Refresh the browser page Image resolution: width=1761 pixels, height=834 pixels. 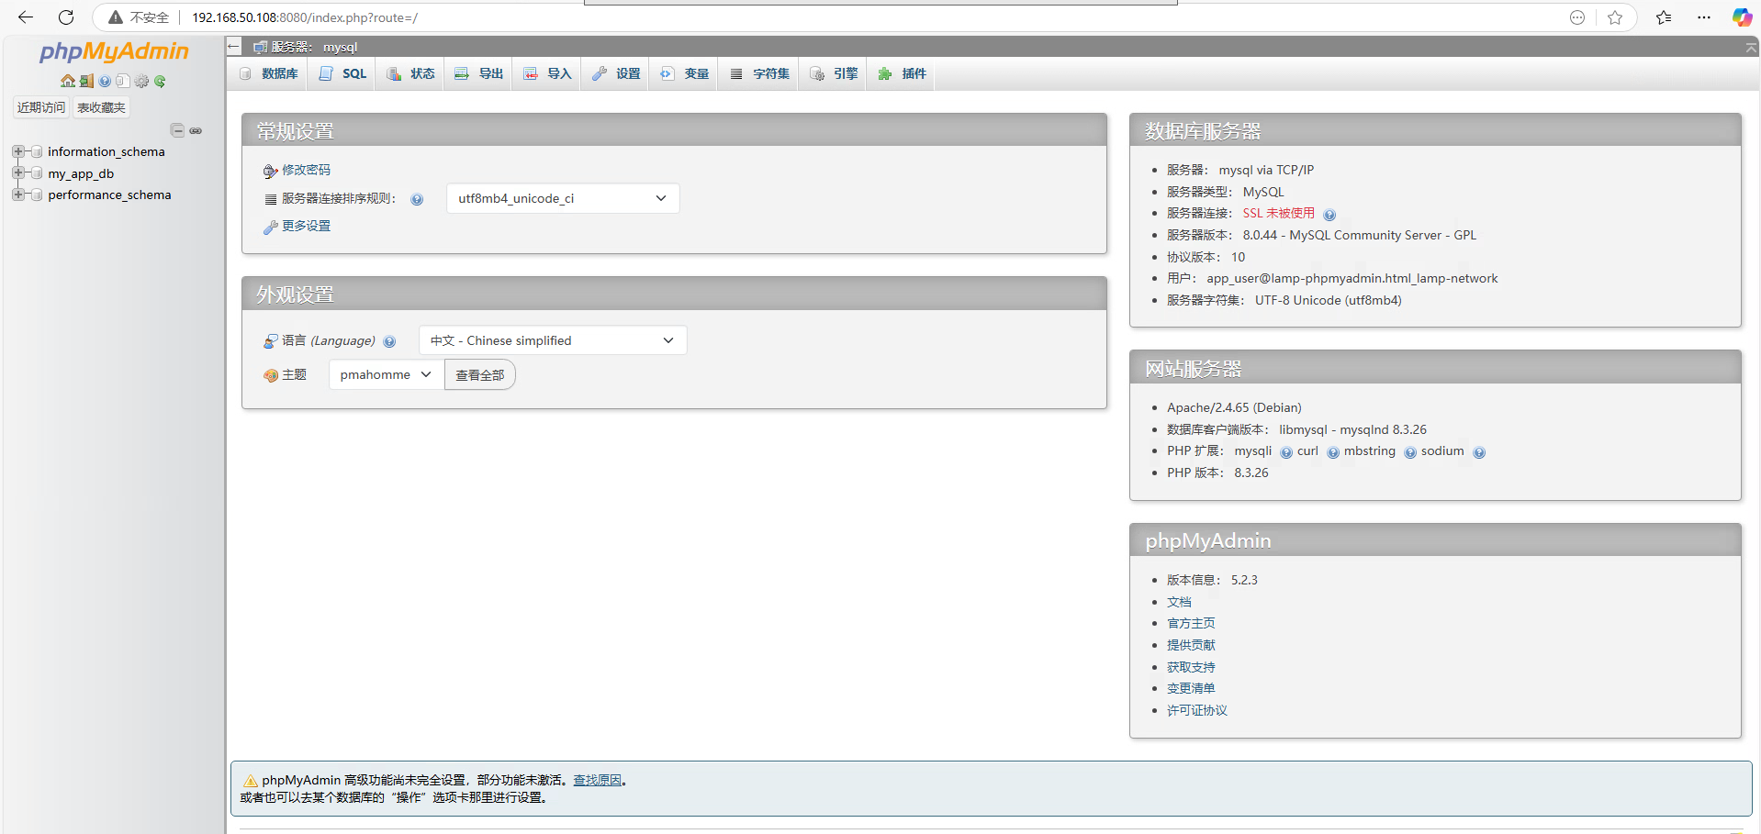(x=66, y=17)
